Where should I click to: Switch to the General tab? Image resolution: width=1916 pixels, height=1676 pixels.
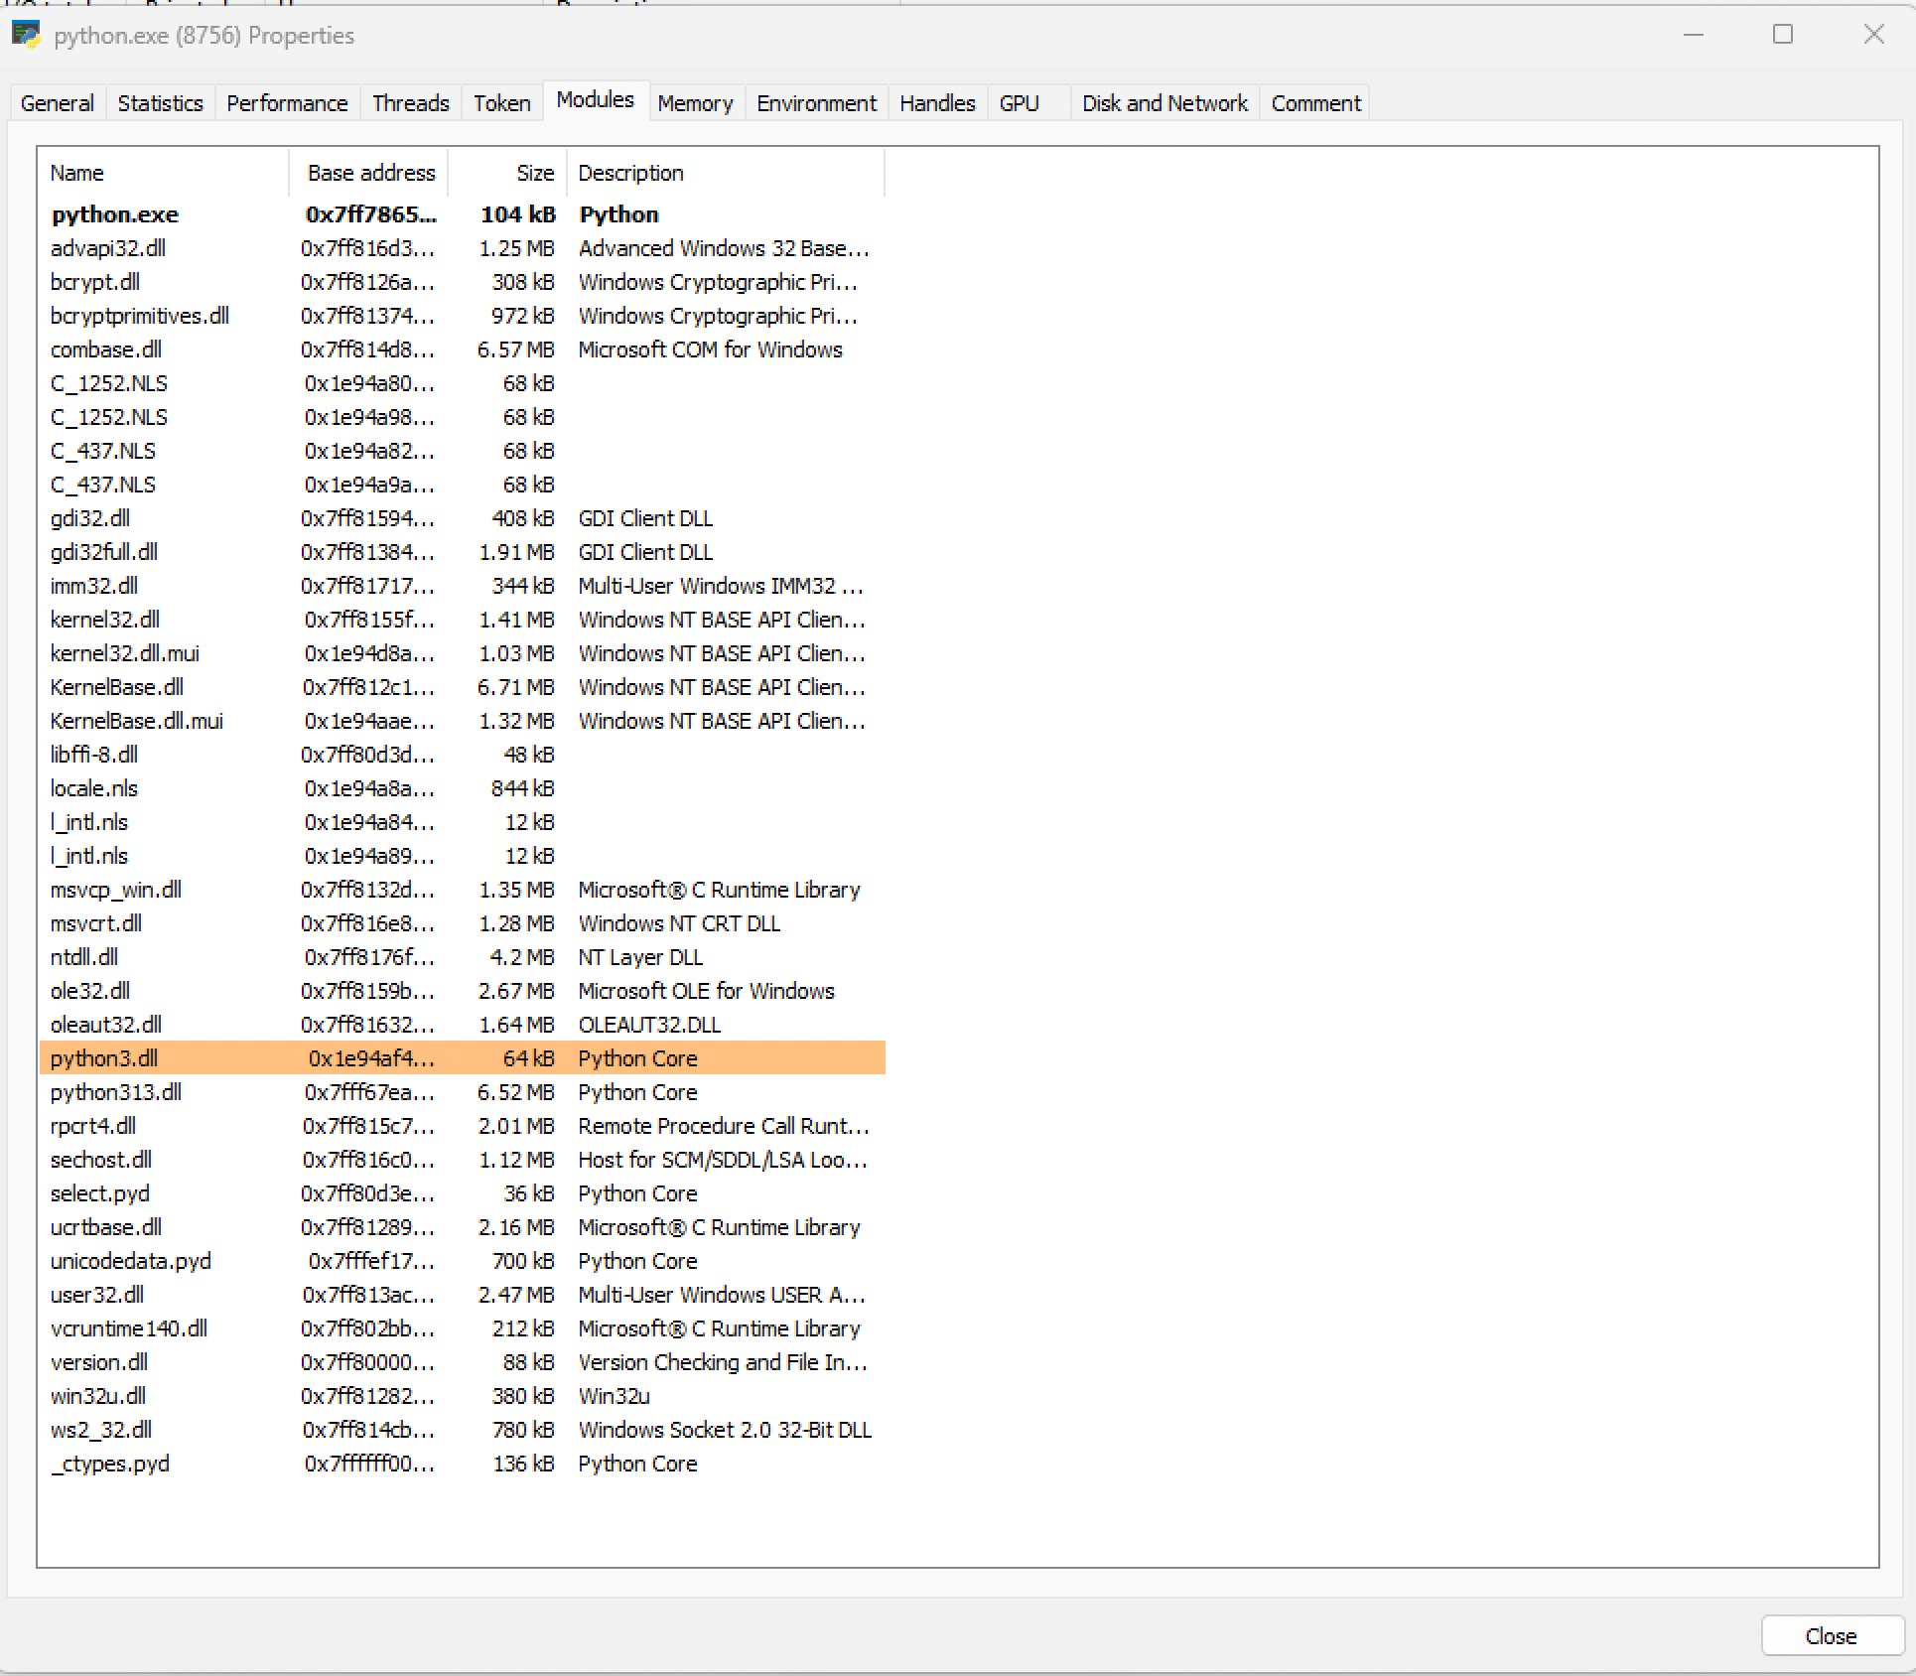click(x=57, y=103)
